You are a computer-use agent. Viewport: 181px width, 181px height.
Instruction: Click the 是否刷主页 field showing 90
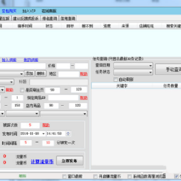(x=52, y=90)
